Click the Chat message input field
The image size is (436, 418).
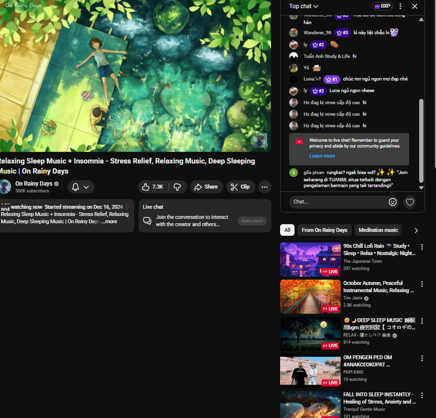click(339, 202)
